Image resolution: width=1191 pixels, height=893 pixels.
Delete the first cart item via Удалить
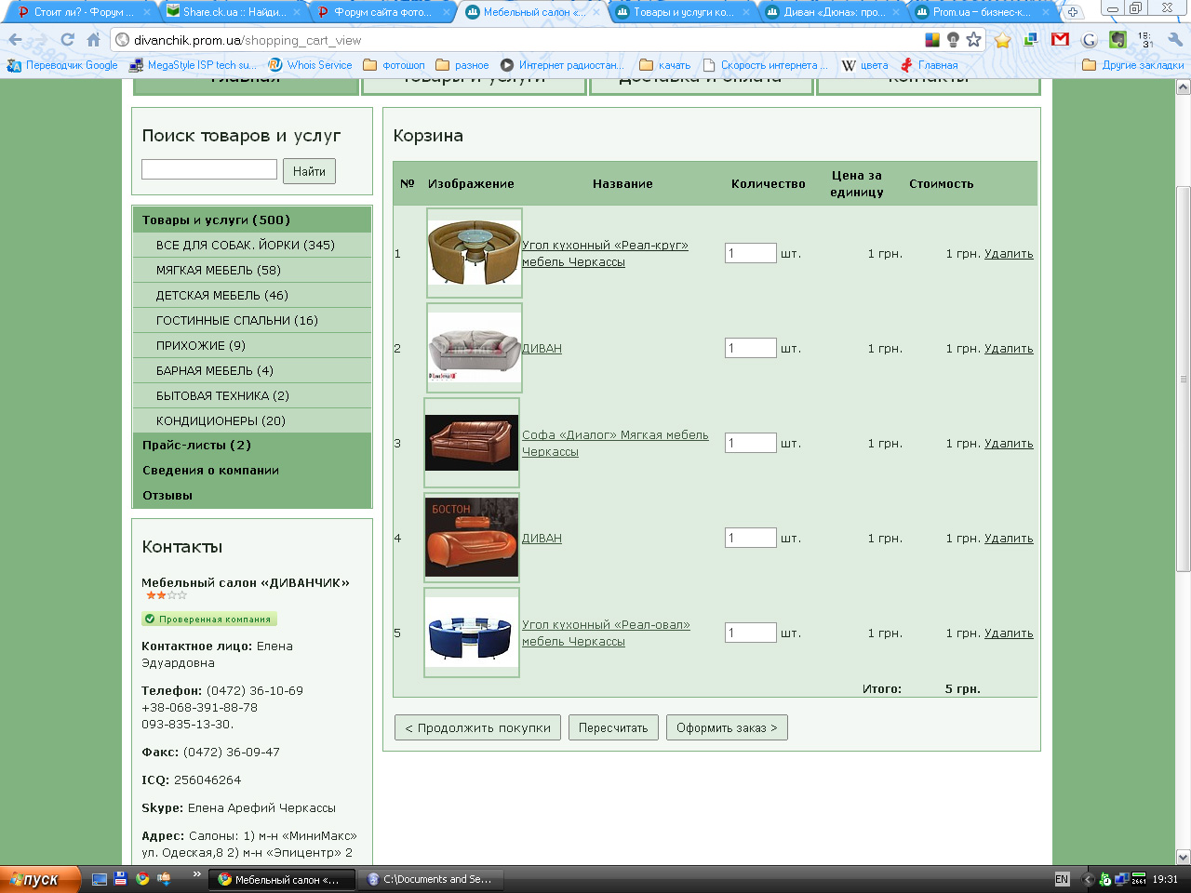pos(1009,253)
